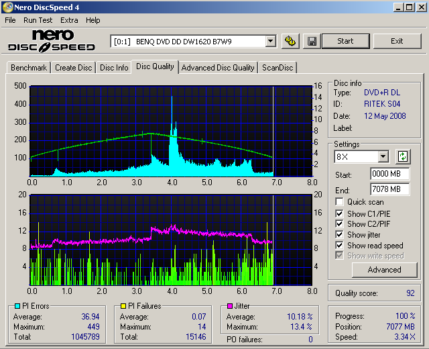The image size is (429, 349).
Task: Open the Advanced settings button
Action: tap(384, 270)
